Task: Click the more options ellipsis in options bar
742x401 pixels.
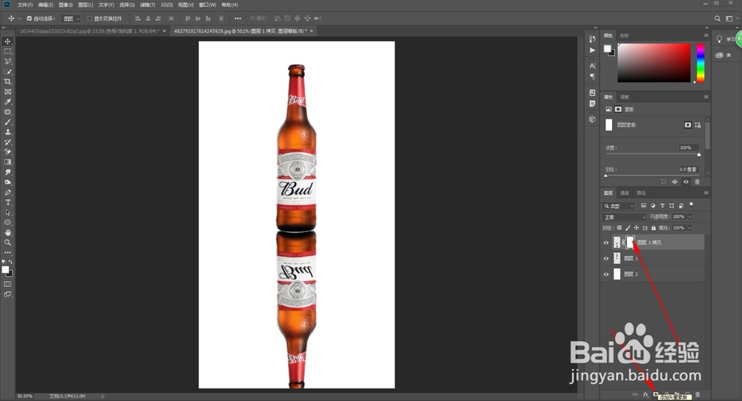Action: (237, 19)
